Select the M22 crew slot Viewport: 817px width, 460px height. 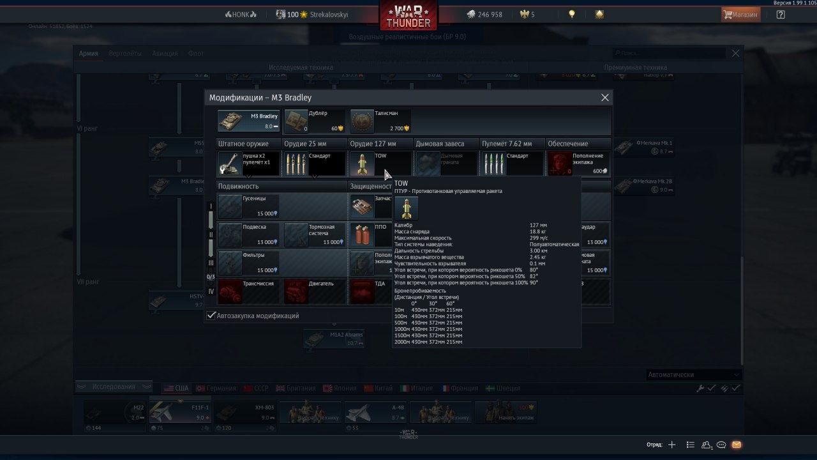(x=116, y=412)
